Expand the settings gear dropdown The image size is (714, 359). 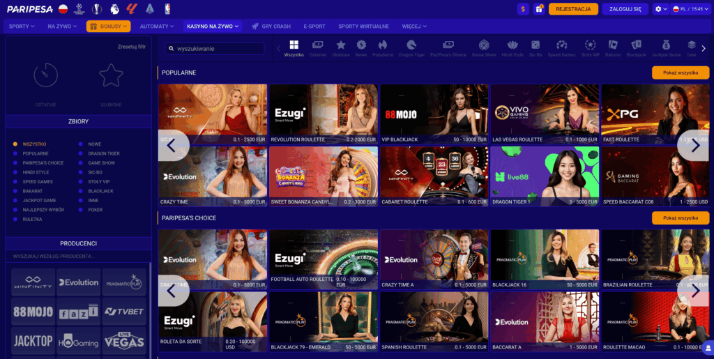[660, 9]
